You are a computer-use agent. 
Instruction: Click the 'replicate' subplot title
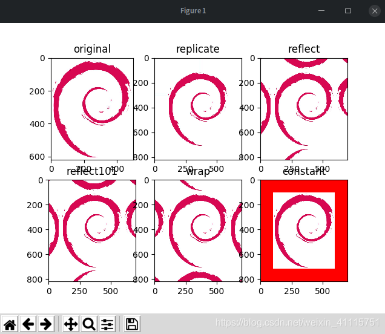198,49
